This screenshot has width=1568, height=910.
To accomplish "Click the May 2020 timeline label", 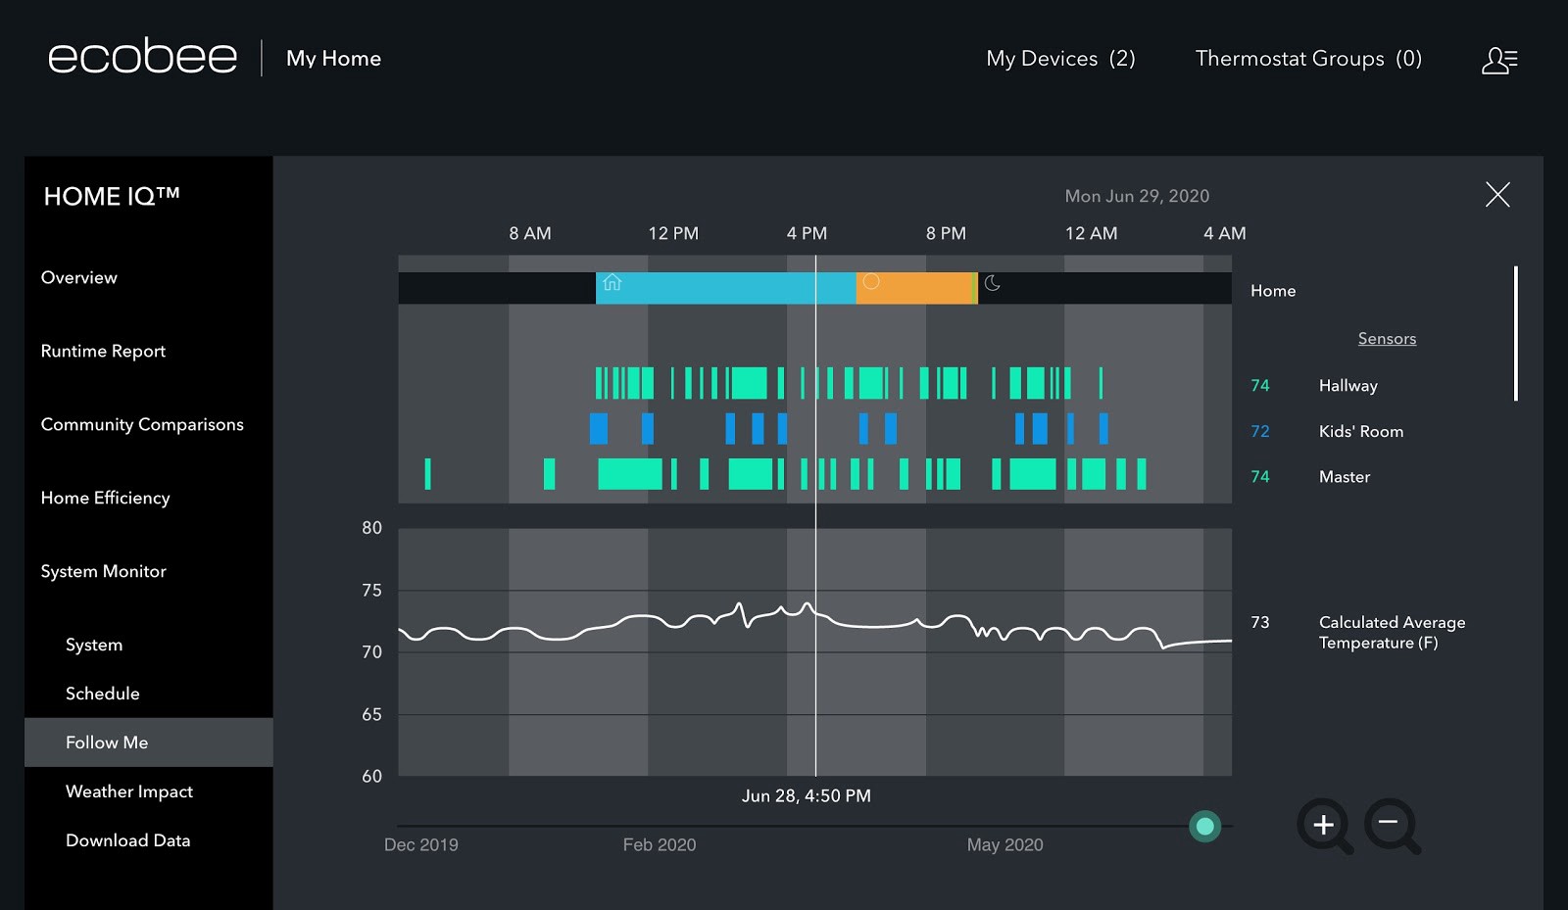I will 1004,844.
